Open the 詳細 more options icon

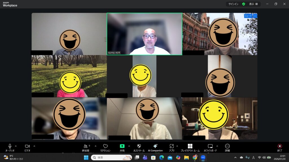pos(227,146)
